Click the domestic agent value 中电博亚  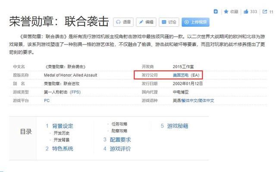tap(181, 92)
